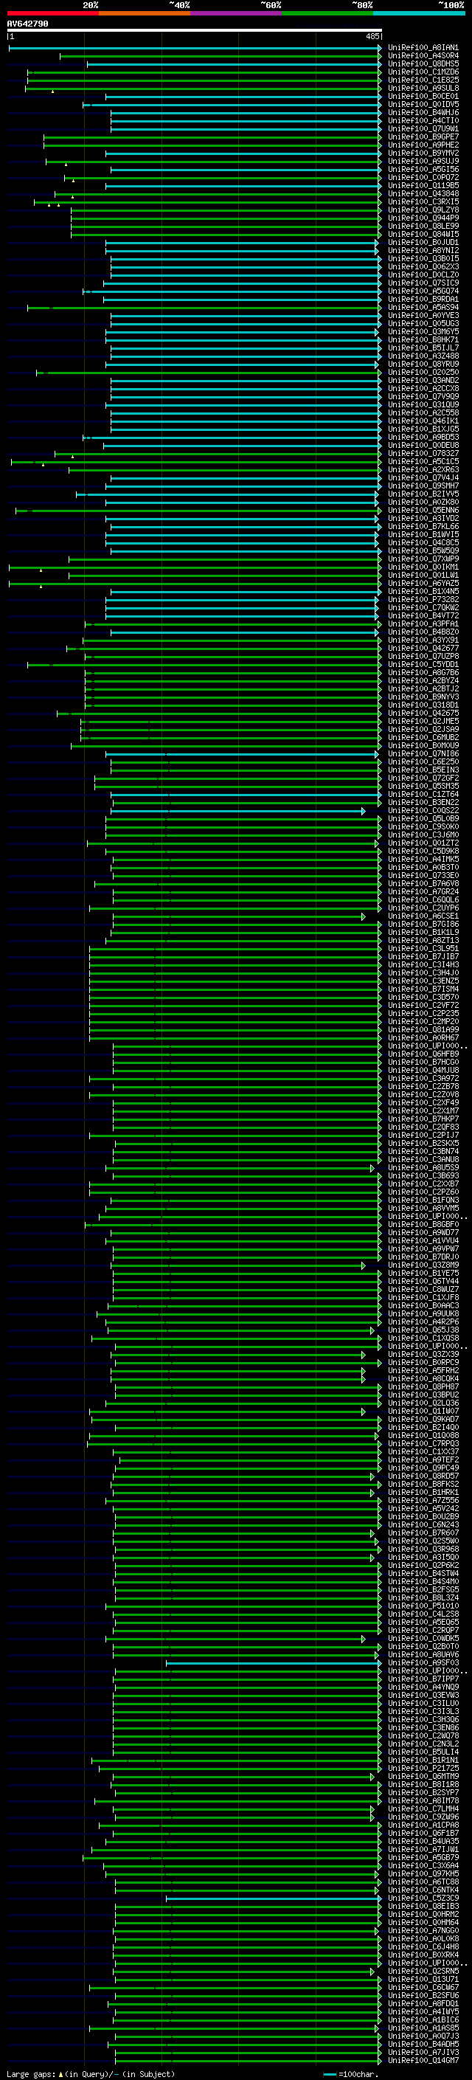Open the UniRef100_C5D9K8 entry

(x=423, y=851)
